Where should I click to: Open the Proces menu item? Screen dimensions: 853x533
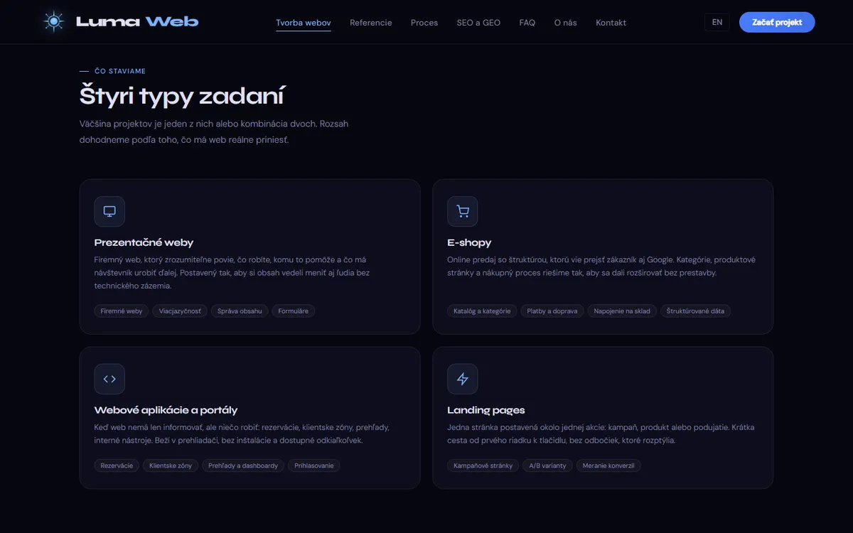424,23
